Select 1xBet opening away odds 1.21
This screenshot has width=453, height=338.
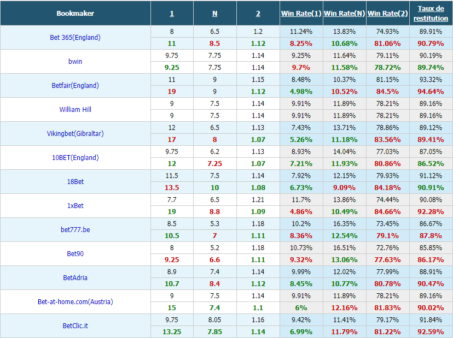(x=258, y=199)
